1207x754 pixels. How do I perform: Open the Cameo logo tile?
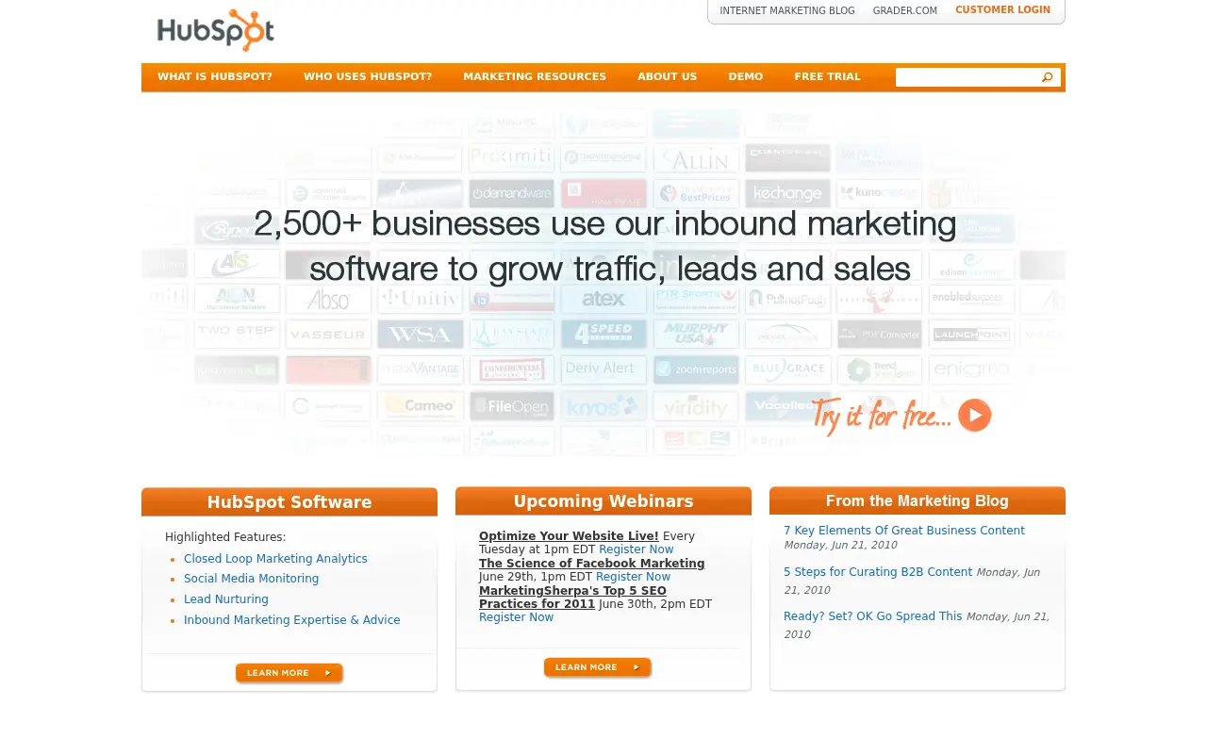421,406
